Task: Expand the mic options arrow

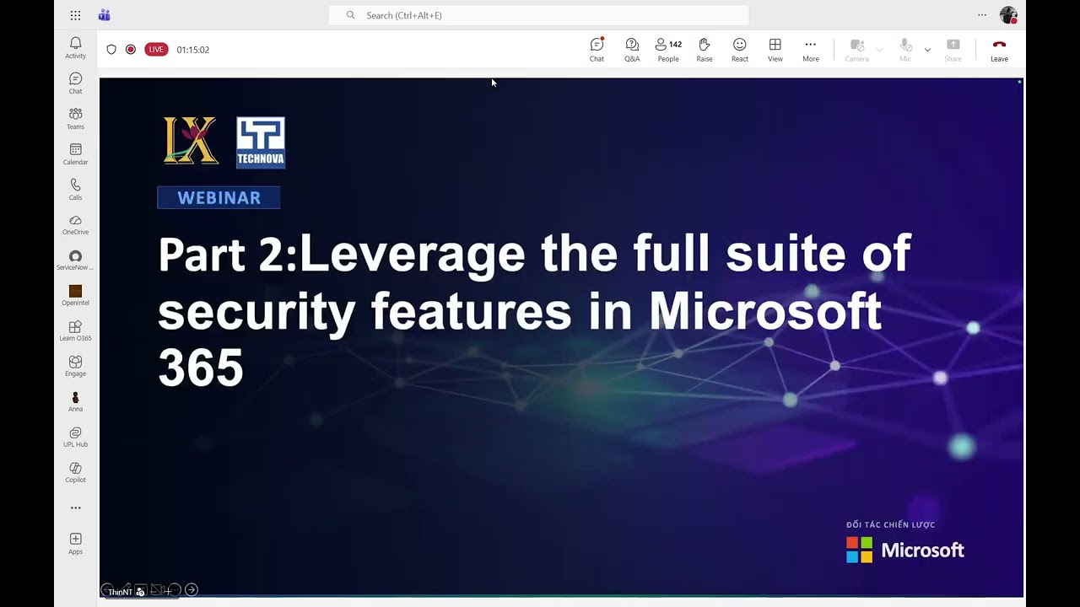Action: [927, 50]
